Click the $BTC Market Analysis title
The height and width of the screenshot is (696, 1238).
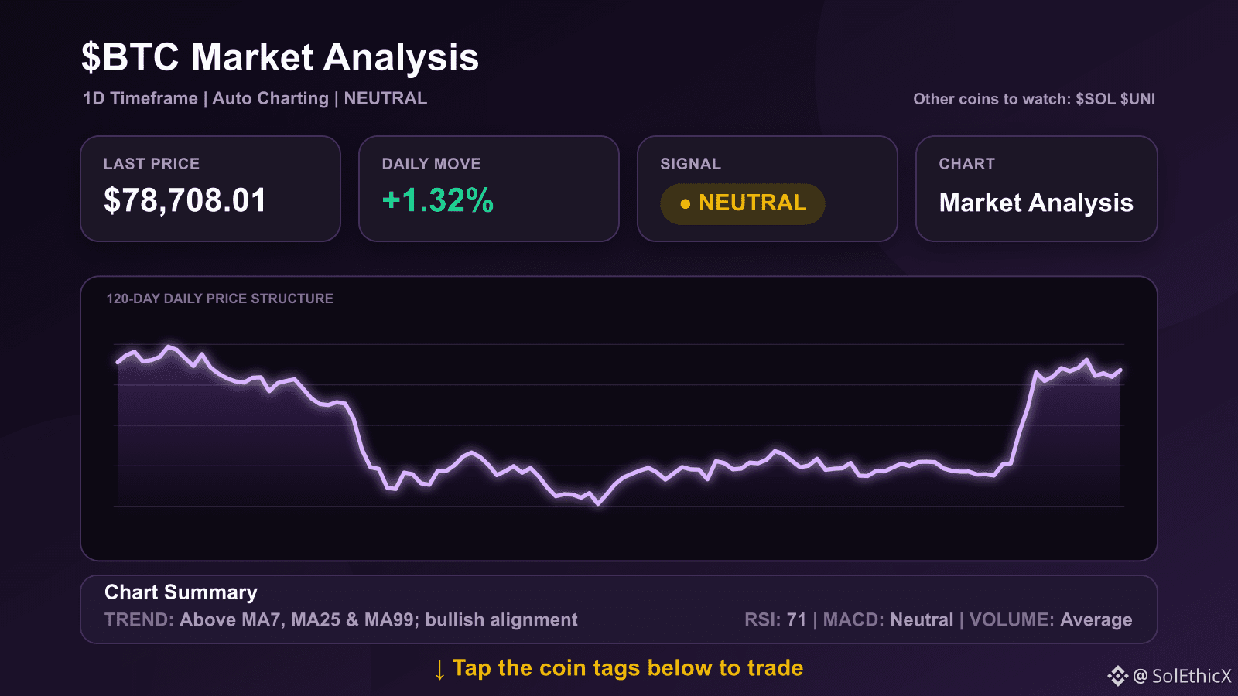click(280, 57)
